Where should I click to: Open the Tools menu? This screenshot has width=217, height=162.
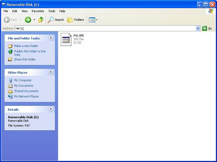tap(52, 11)
